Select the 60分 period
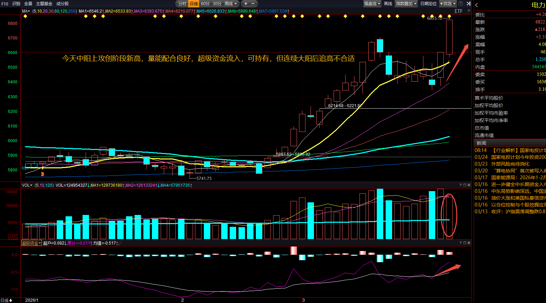Viewport: 546px width, 303px height. [205, 4]
